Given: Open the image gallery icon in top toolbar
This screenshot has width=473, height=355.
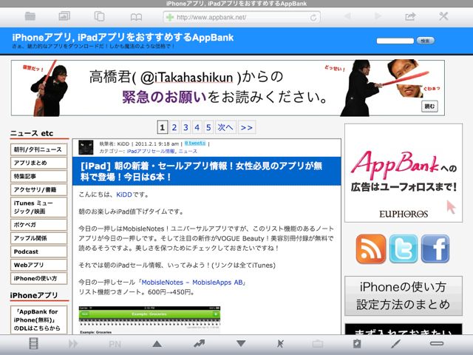Looking at the screenshot, I should 64,16.
